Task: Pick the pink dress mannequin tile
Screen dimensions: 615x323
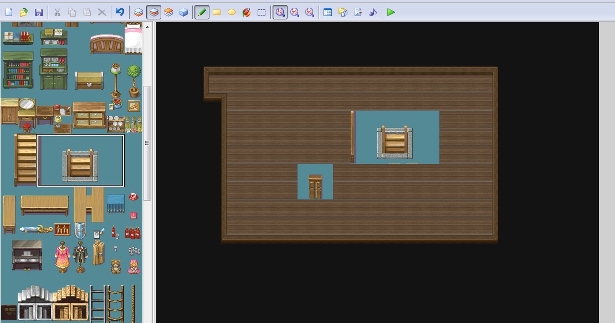Action: pos(63,257)
